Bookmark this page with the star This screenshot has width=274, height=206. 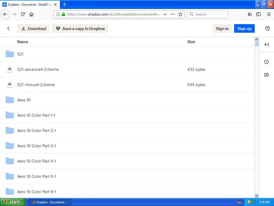click(x=180, y=14)
